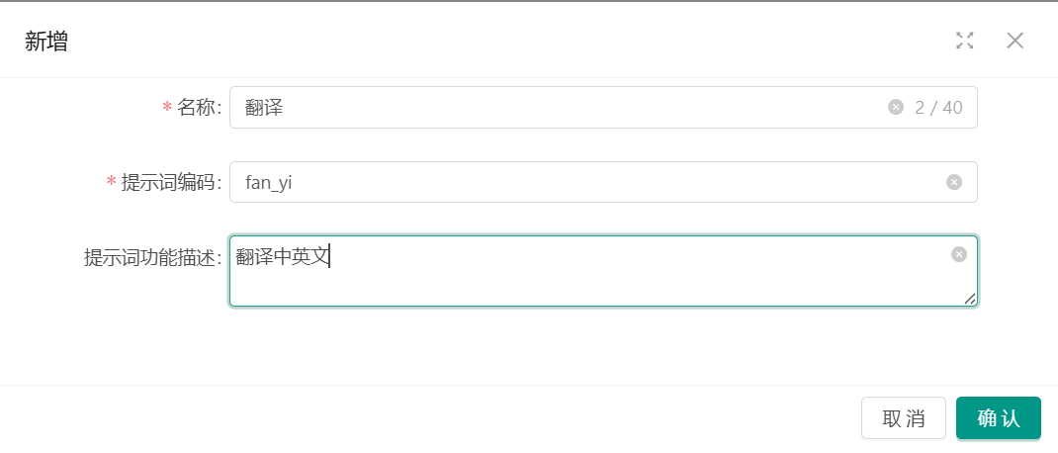Screen dimensions: 1058x453
Task: Focus the 提示词编码 input field
Action: point(593,182)
